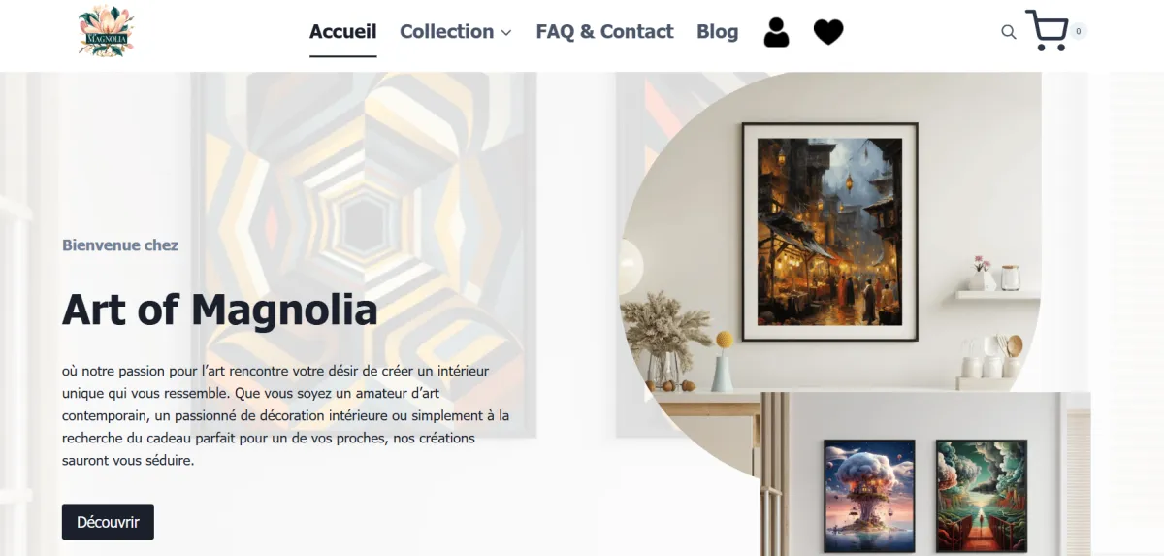Select the night market framed painting
Image resolution: width=1164 pixels, height=556 pixels.
pos(829,232)
